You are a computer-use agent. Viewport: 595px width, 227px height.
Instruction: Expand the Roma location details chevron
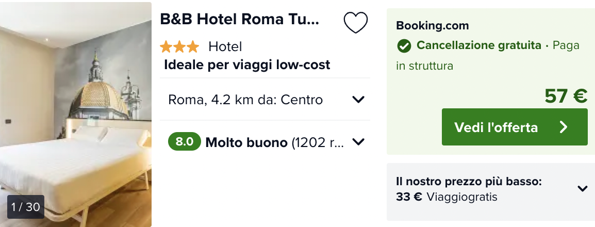358,100
